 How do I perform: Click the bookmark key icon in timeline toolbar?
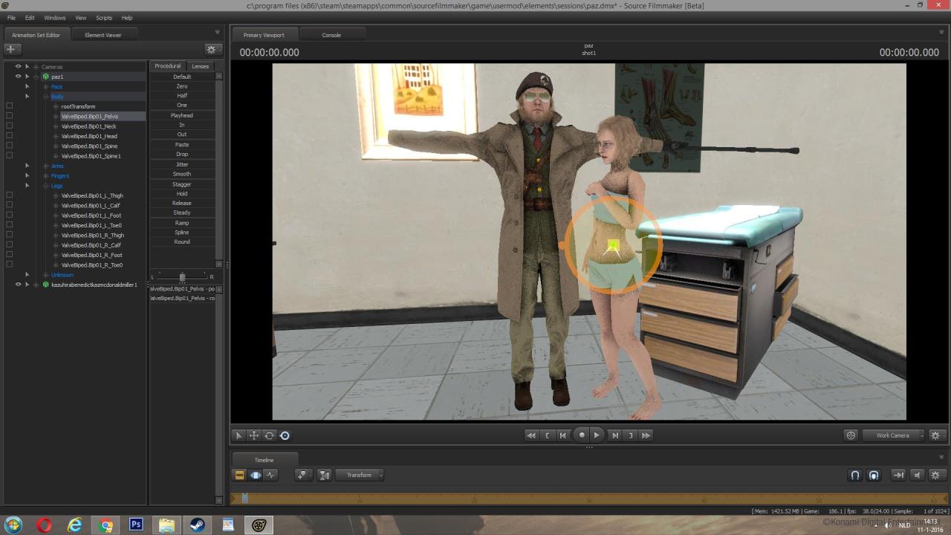[302, 475]
